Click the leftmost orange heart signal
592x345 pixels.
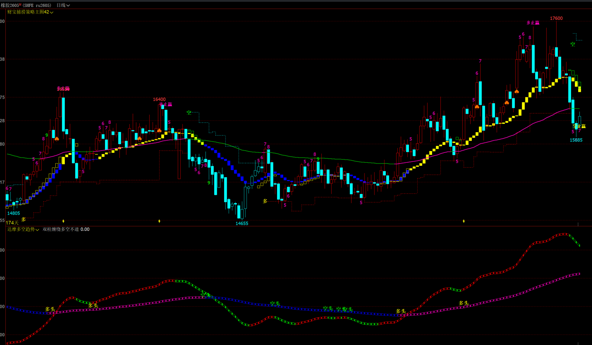(x=57, y=139)
